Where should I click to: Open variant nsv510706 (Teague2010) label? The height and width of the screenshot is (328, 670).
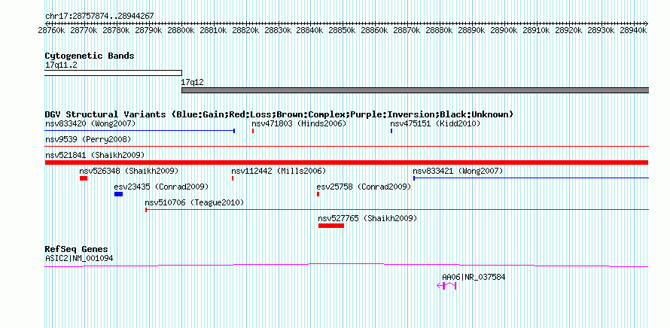(194, 202)
